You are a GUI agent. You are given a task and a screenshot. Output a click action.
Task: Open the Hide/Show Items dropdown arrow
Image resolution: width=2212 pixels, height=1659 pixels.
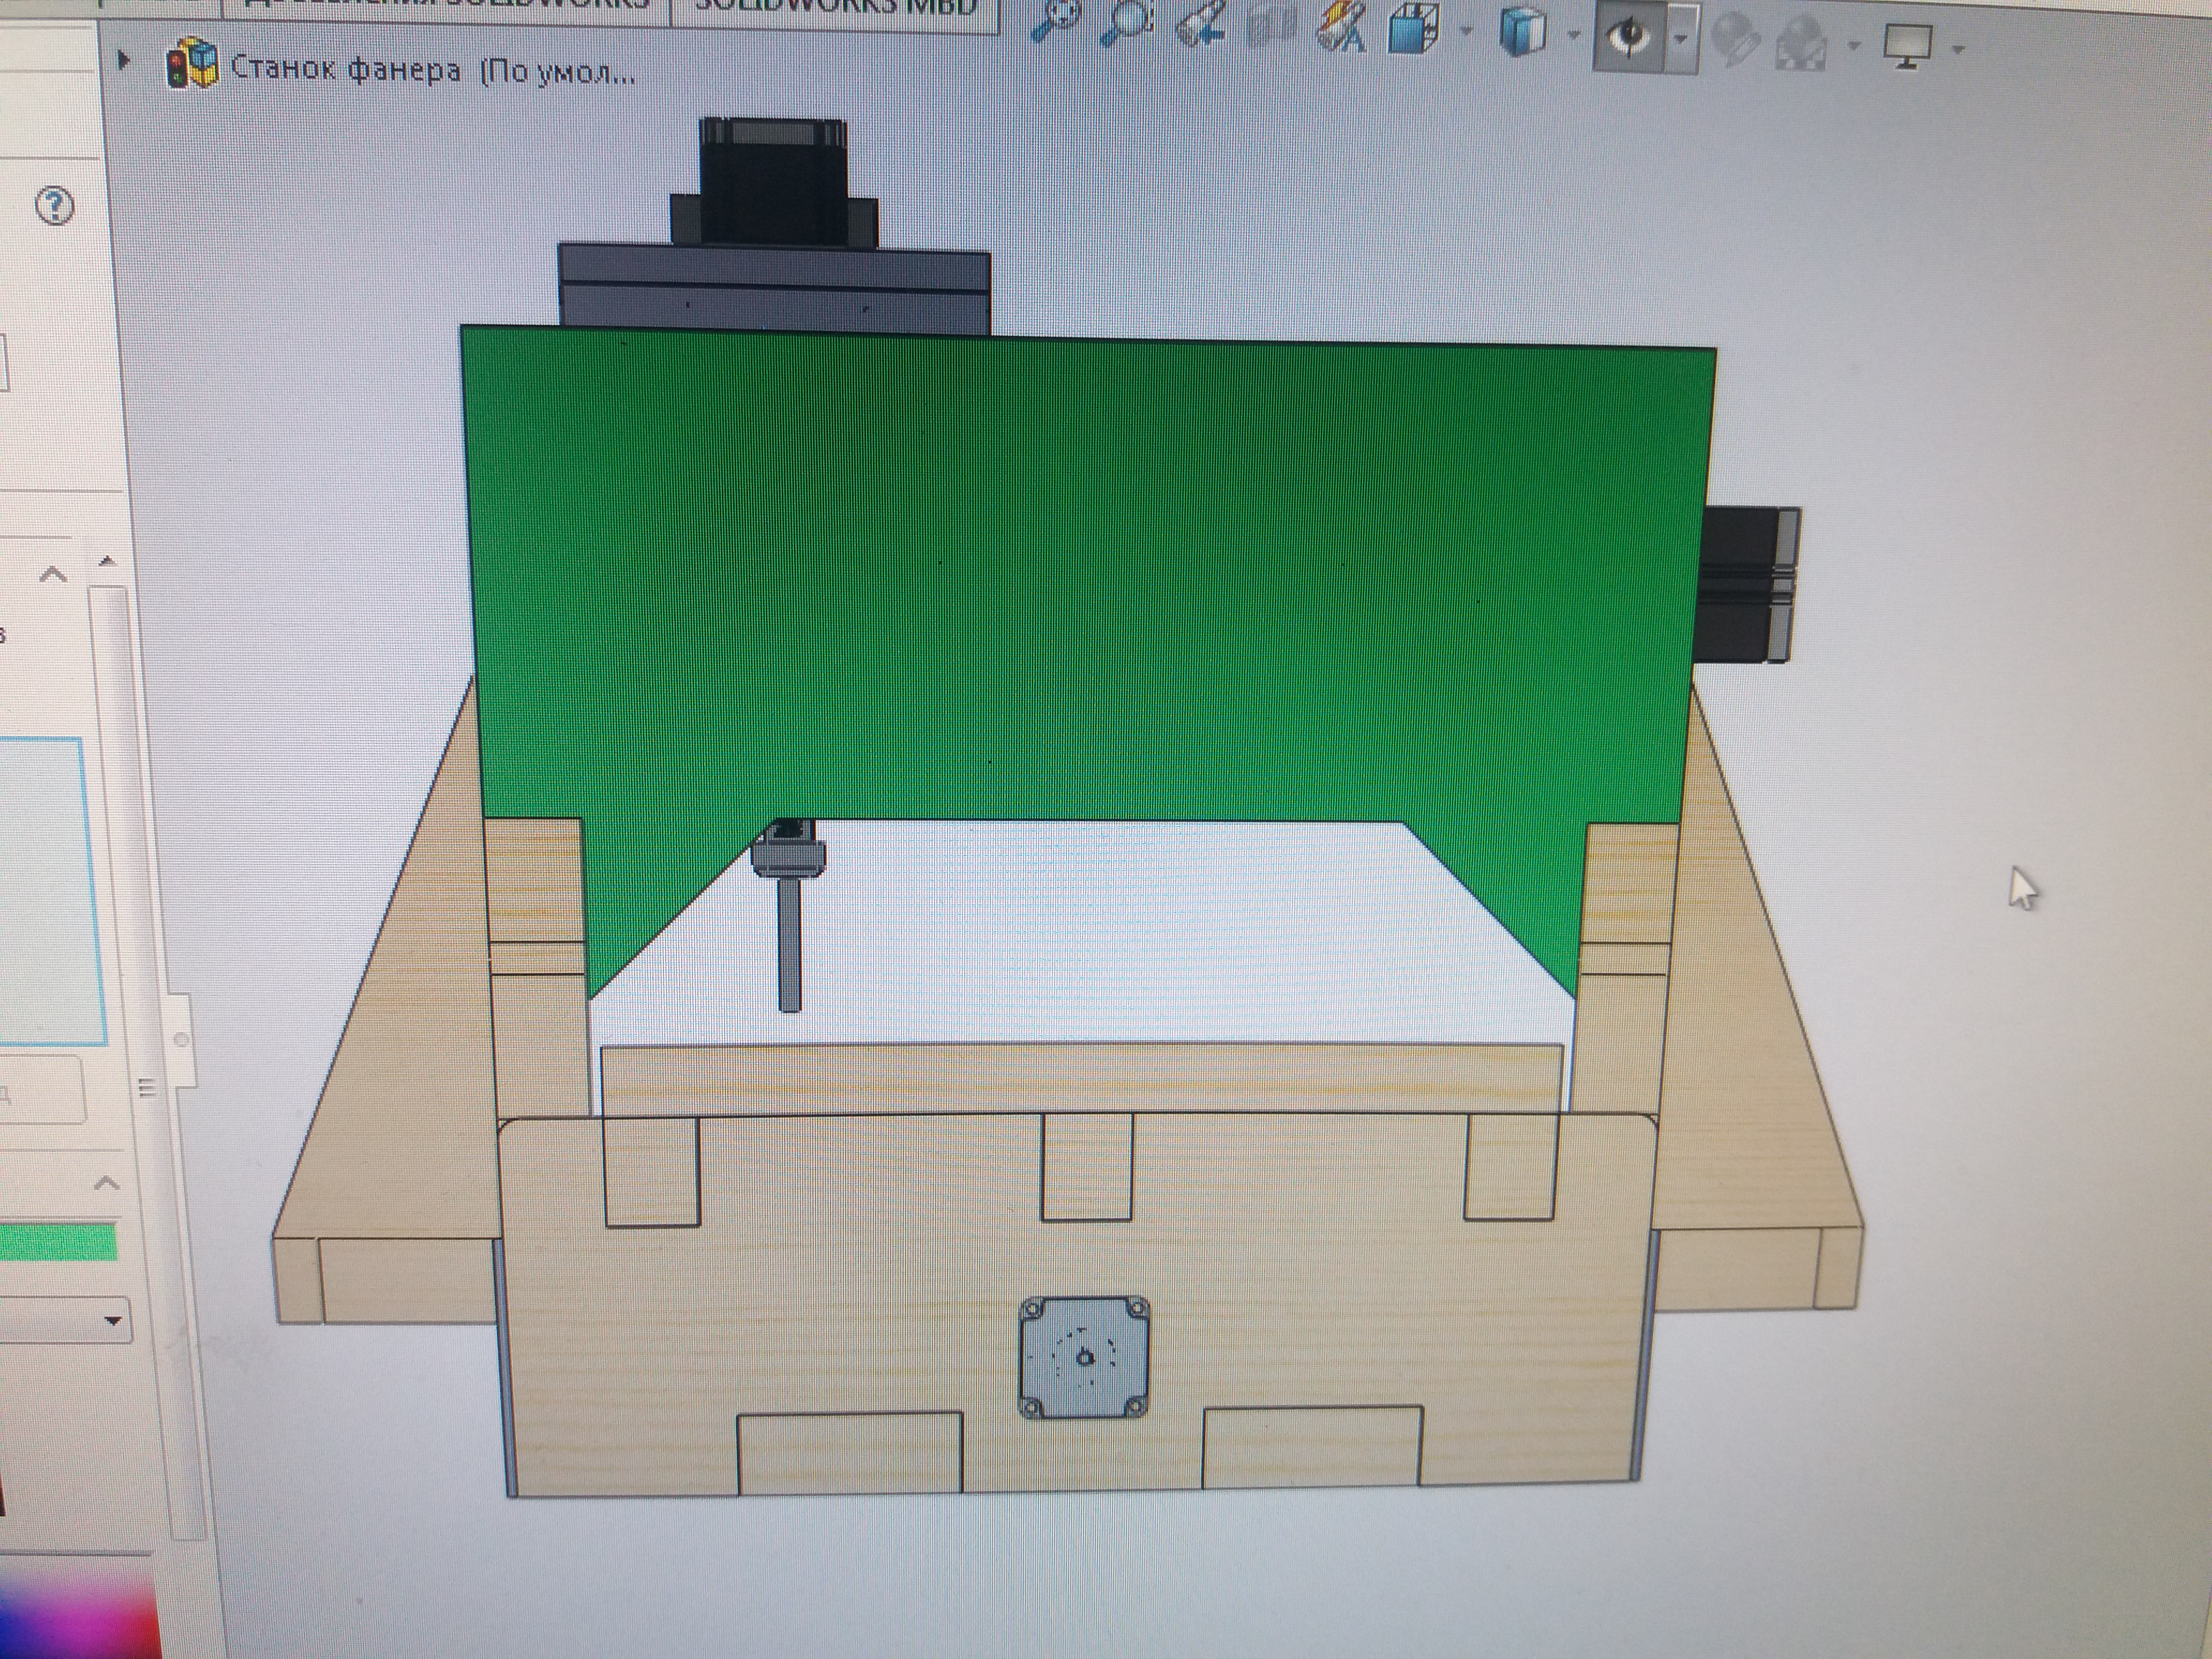pyautogui.click(x=1682, y=39)
